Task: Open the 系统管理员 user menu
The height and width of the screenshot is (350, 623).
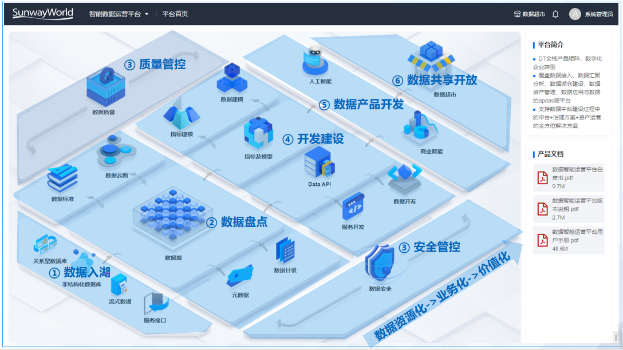Action: click(591, 14)
